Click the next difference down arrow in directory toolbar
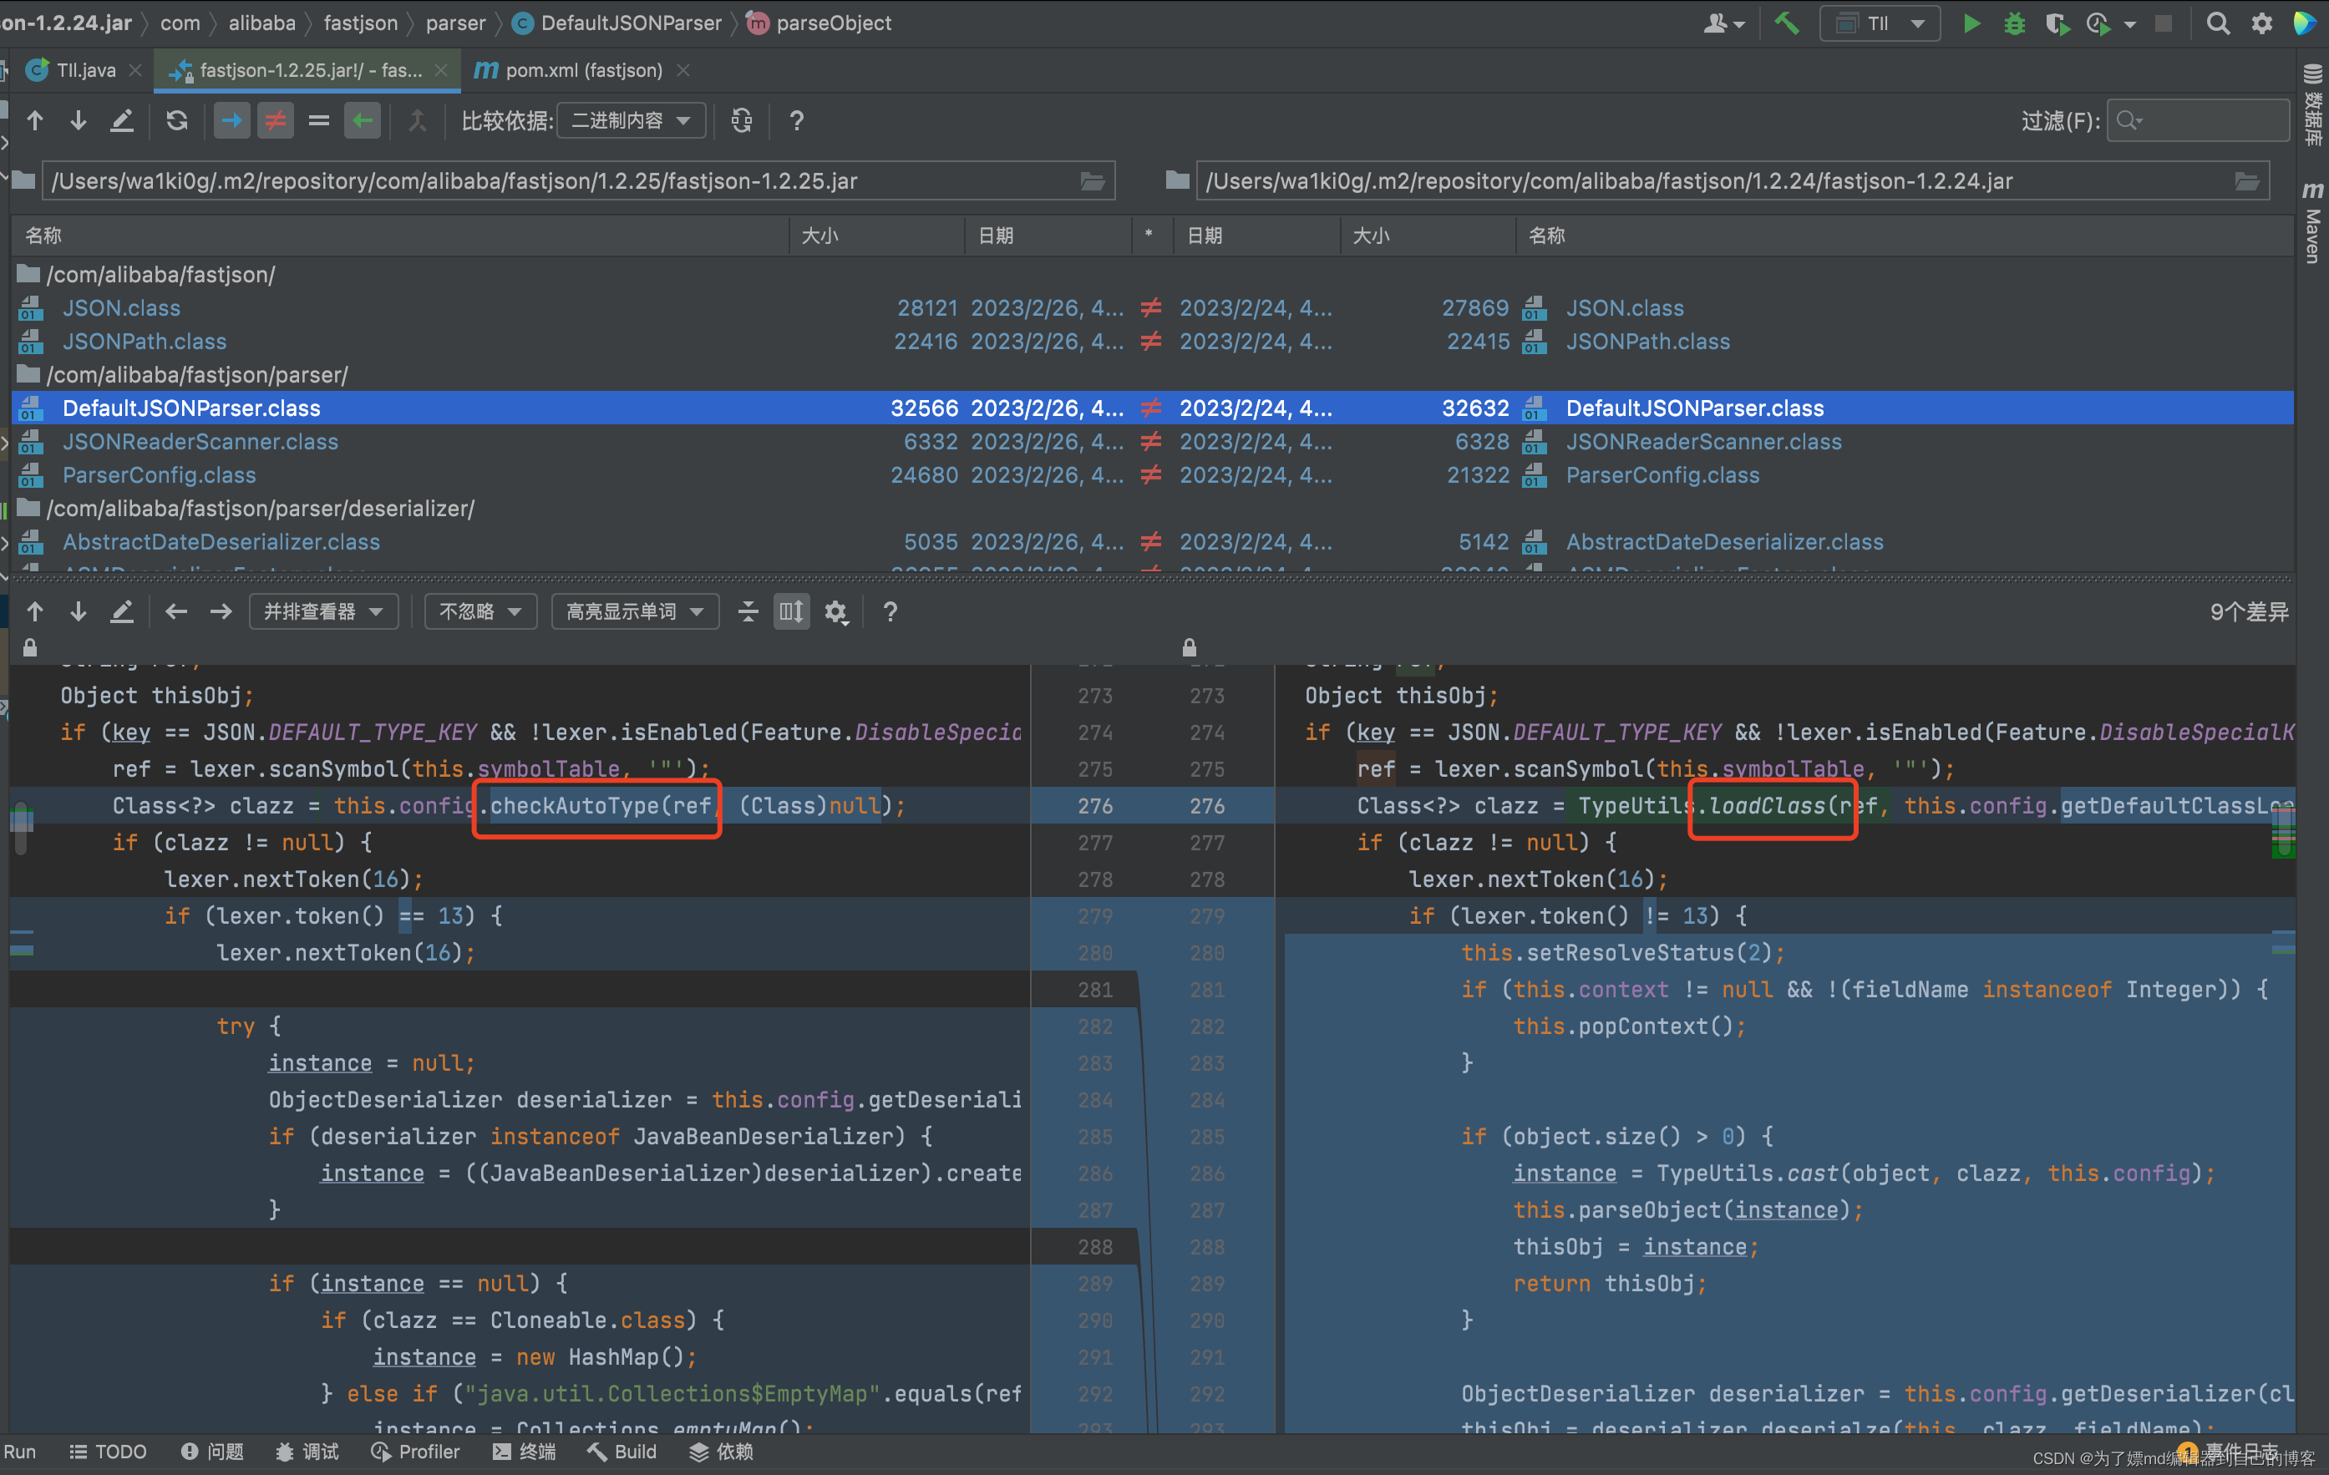The height and width of the screenshot is (1475, 2329). coord(79,121)
